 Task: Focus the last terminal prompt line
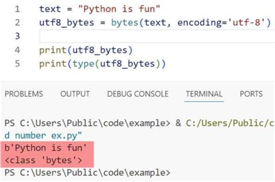pyautogui.click(x=87, y=172)
